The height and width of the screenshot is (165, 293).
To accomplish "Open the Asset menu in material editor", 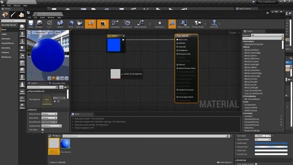I will point(43,17).
